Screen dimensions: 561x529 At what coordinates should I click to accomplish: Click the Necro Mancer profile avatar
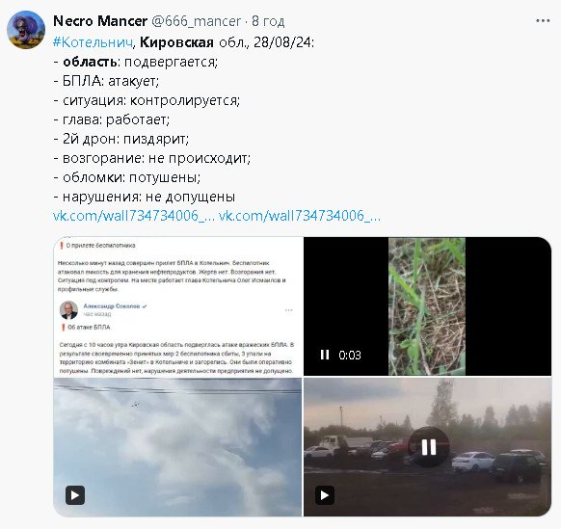26,30
